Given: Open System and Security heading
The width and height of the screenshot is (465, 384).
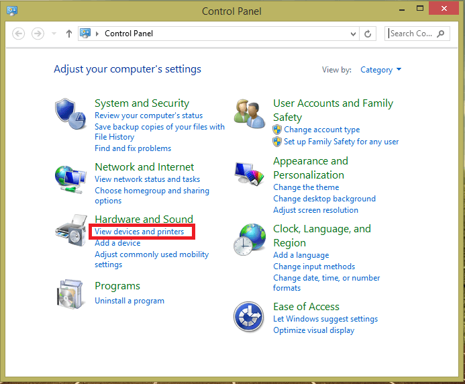Looking at the screenshot, I should (142, 103).
